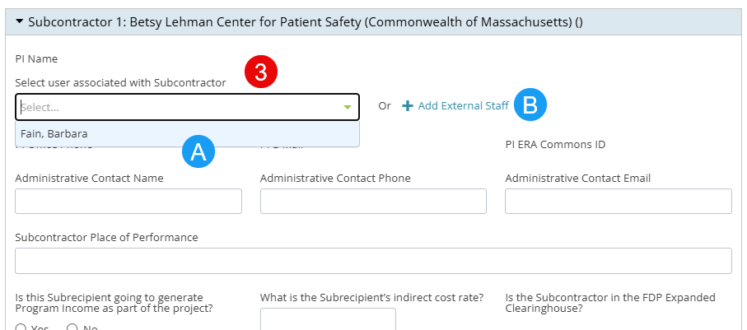
Task: Click the PI Name label
Action: [x=36, y=59]
